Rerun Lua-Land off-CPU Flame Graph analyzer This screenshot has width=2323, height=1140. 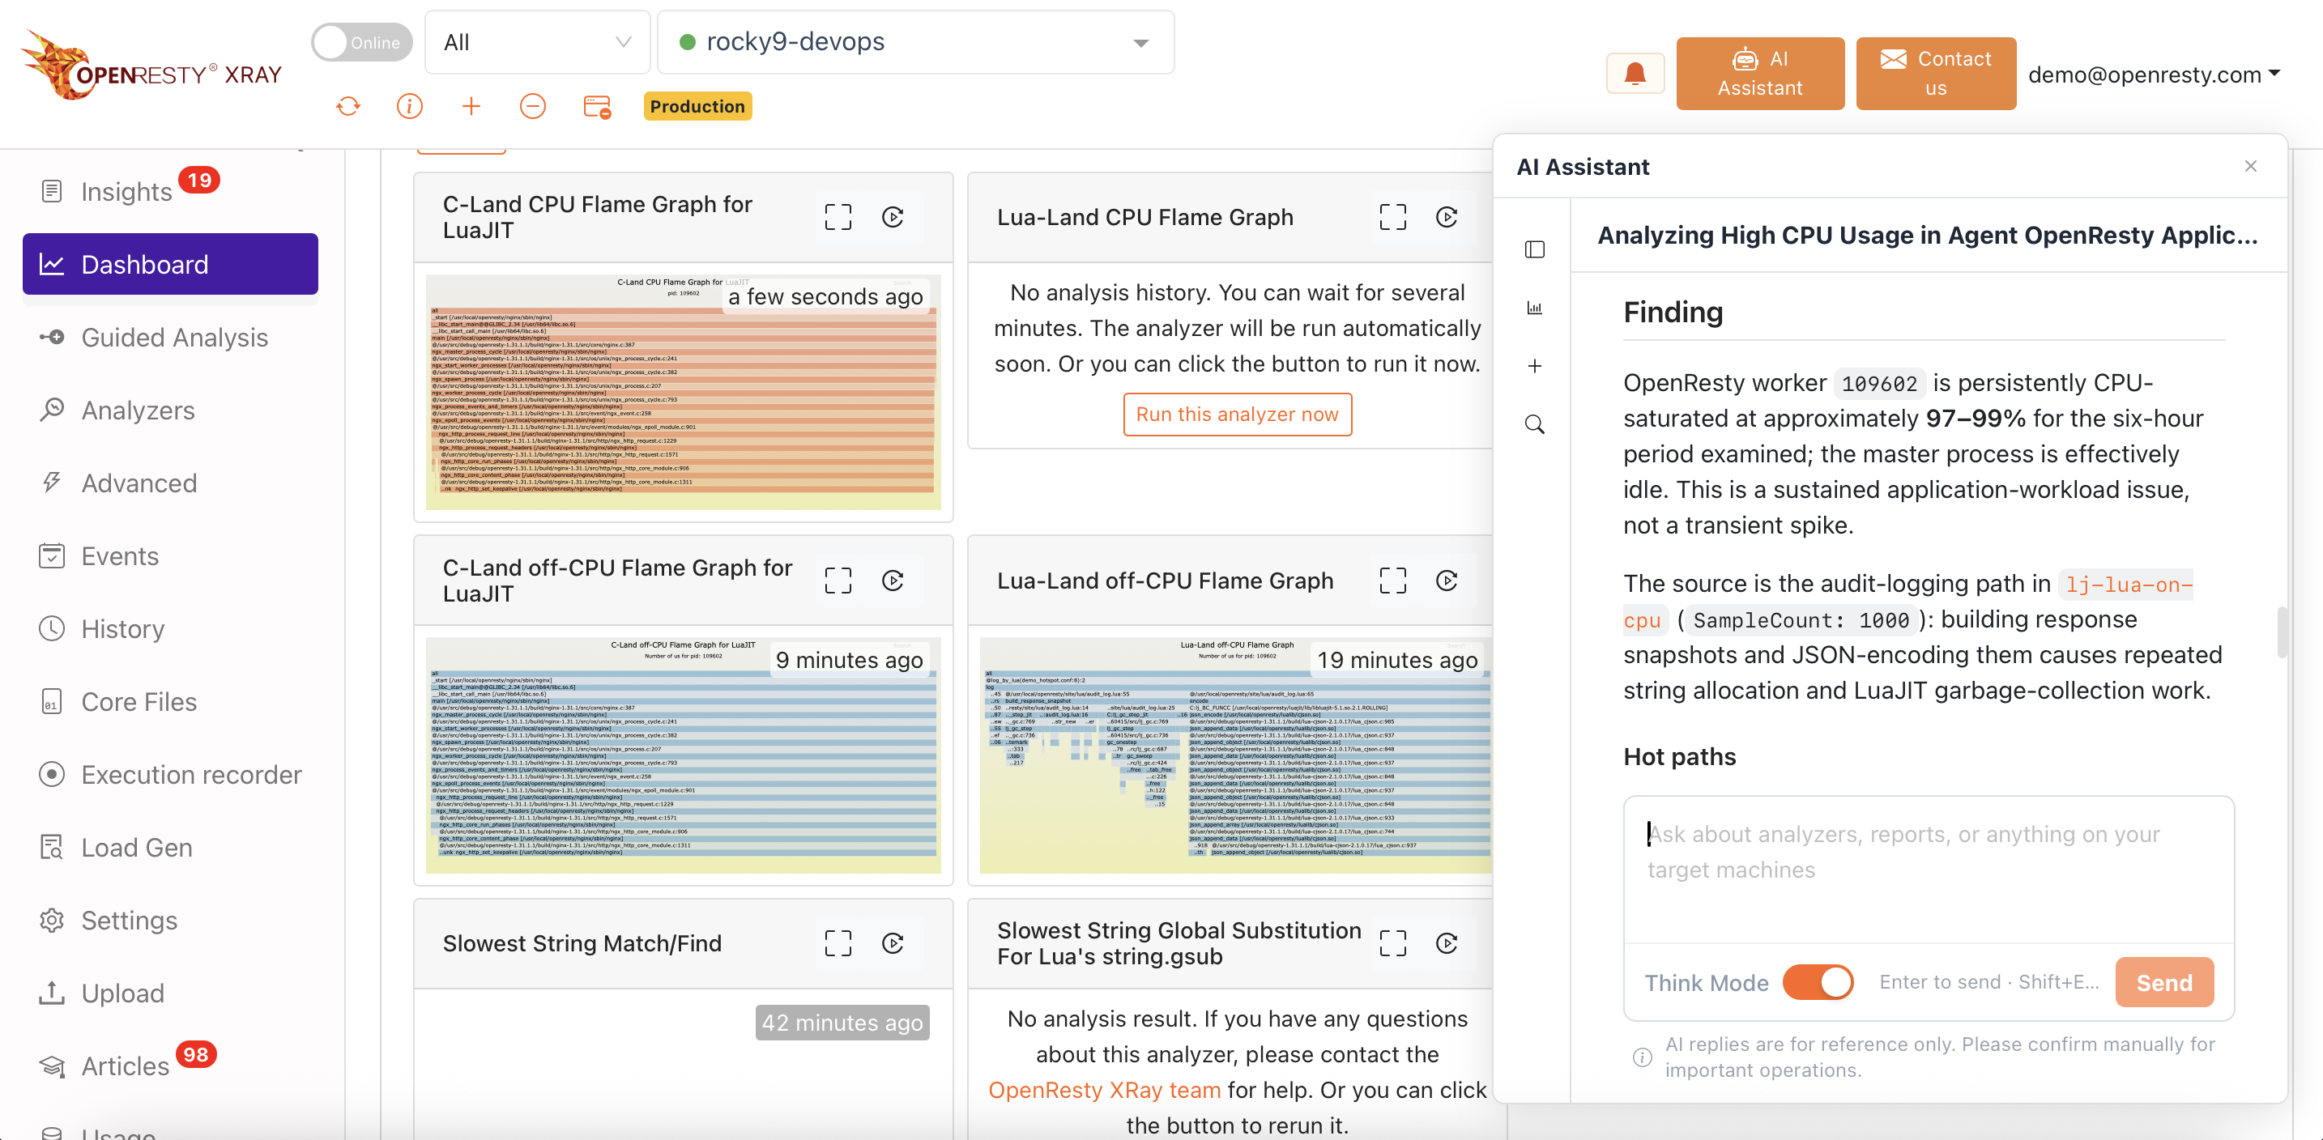(x=1447, y=581)
